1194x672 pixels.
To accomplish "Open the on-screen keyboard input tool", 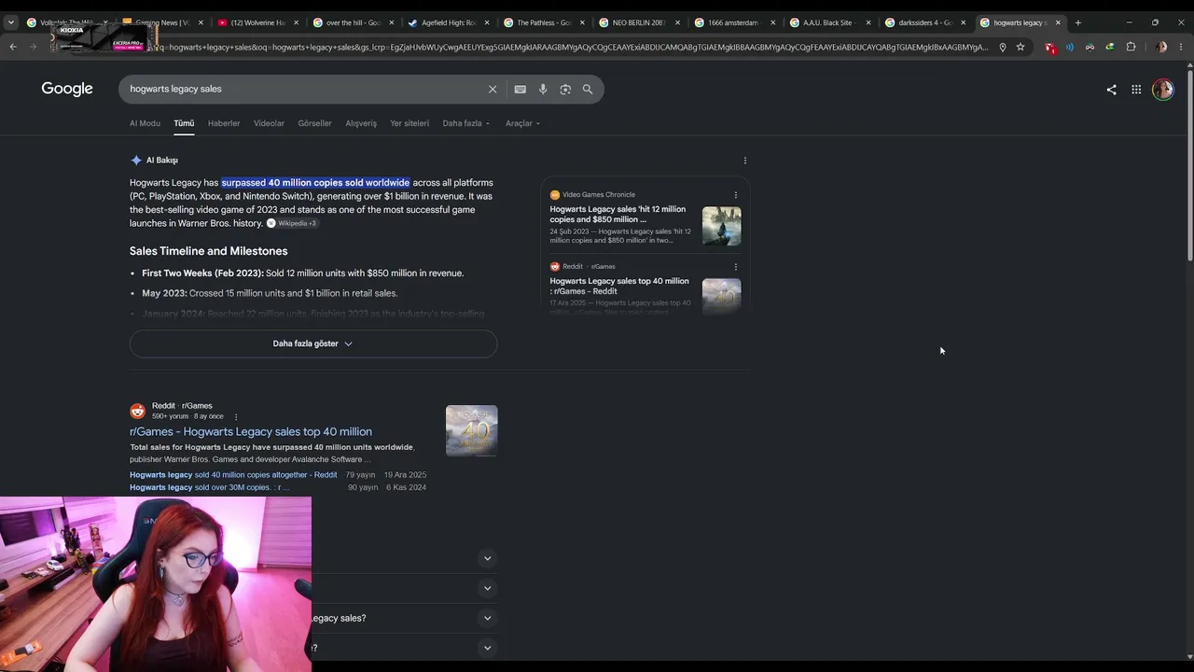I will [x=521, y=89].
